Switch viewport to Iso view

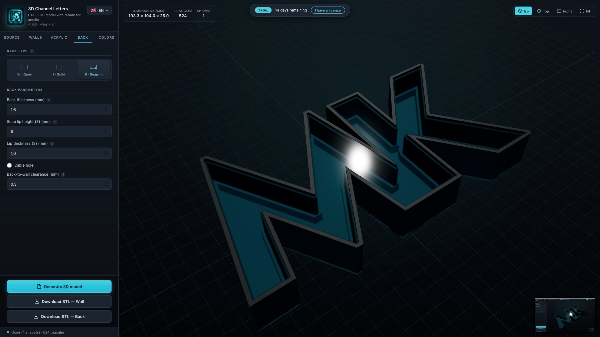pos(523,11)
